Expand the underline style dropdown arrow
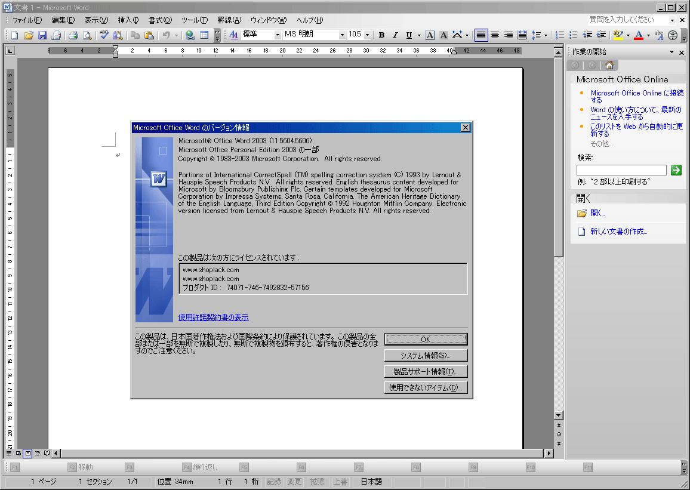Viewport: 690px width, 490px height. tap(419, 35)
